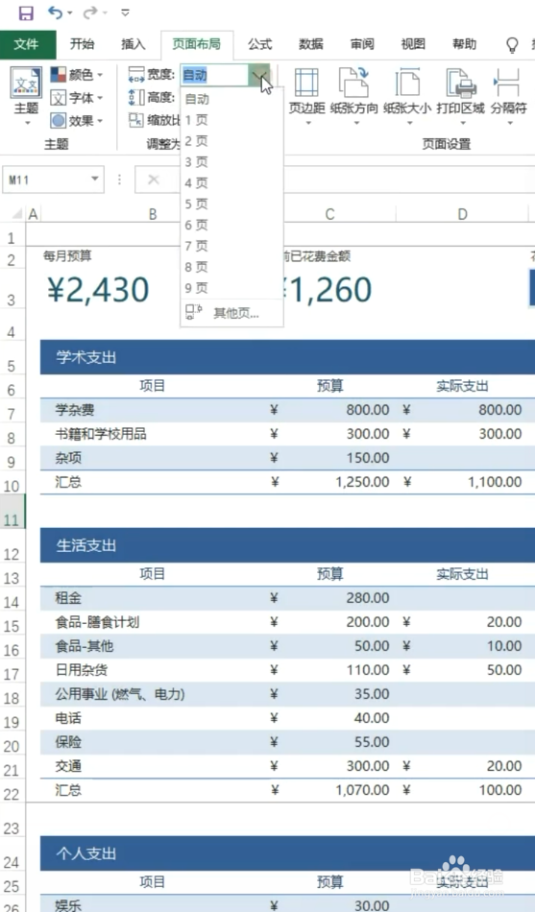Click the lightbulb Tell Me icon
This screenshot has height=912, width=535.
512,45
